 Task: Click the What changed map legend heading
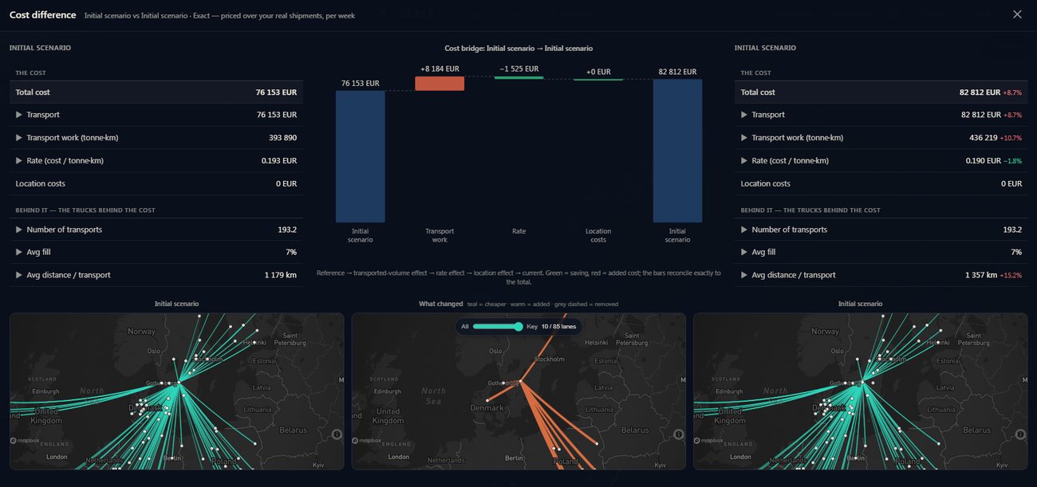click(441, 304)
